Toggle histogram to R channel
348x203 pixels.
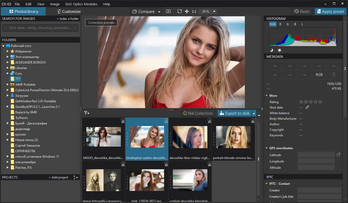click(280, 24)
